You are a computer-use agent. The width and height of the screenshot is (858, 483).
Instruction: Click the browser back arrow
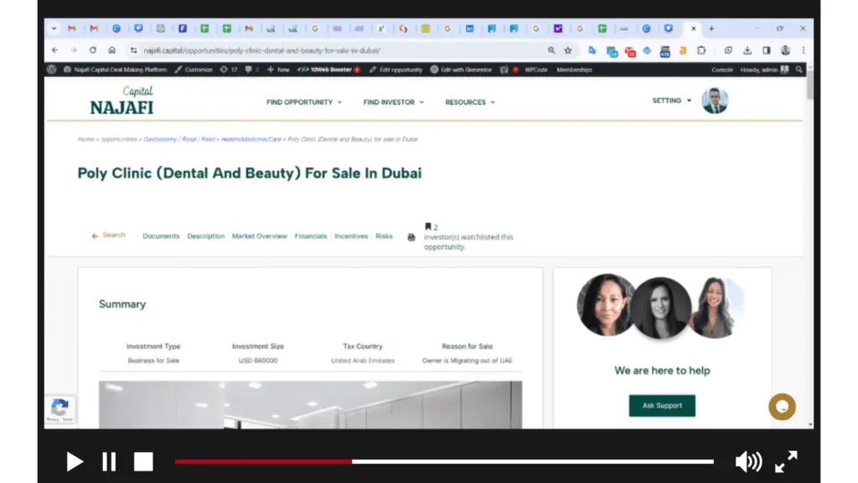(x=54, y=50)
